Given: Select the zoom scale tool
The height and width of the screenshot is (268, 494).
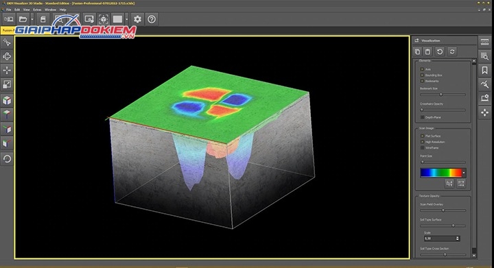Looking at the screenshot, I should pos(7,84).
